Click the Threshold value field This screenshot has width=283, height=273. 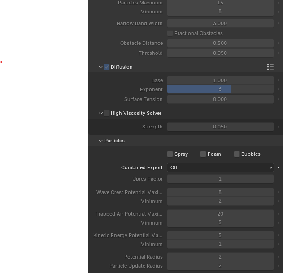[x=220, y=53]
